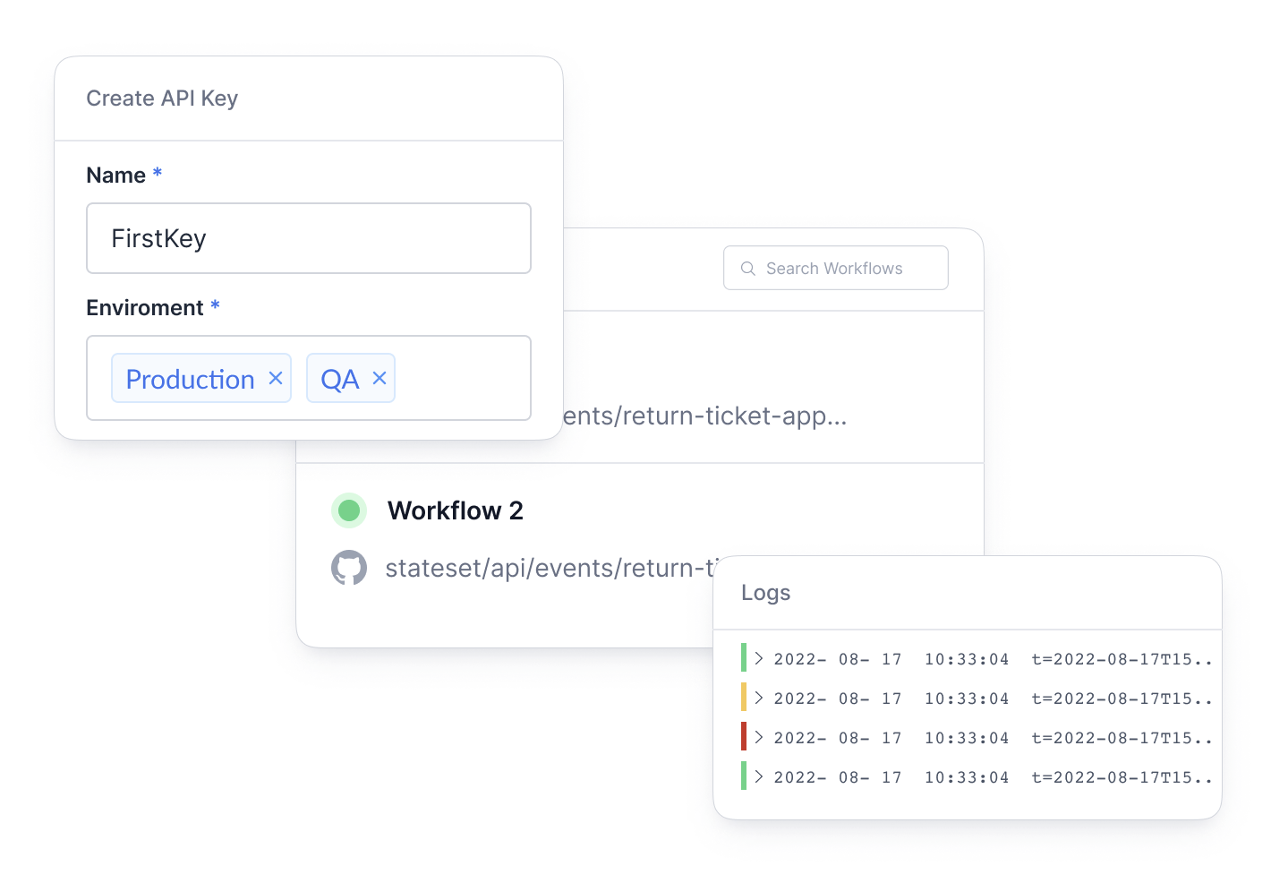The image size is (1271, 883).
Task: Click the FirstKey name input field
Action: click(x=309, y=238)
